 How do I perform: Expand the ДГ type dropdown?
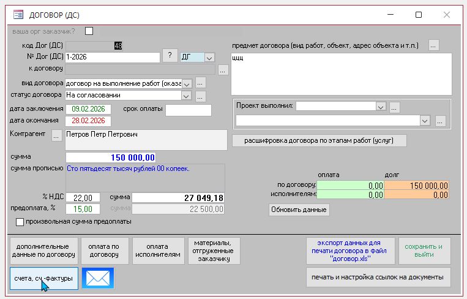click(209, 57)
